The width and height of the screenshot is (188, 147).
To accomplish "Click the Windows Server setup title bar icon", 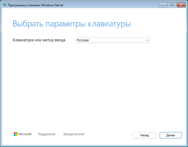I will point(5,5).
